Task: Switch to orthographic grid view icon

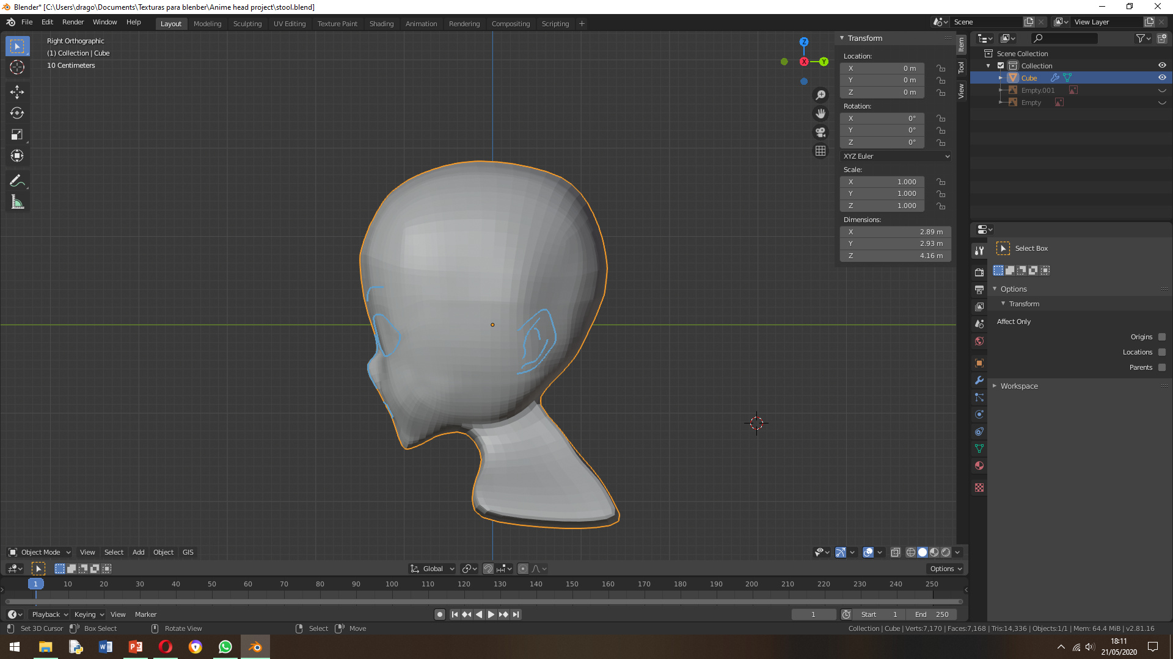Action: click(x=820, y=151)
